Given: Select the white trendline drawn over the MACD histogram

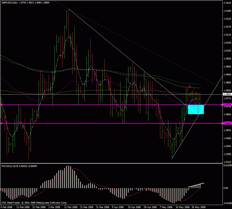Looking at the screenshot, I should 196,185.
